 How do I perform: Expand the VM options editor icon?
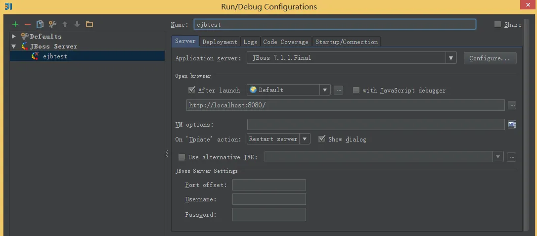pos(512,124)
